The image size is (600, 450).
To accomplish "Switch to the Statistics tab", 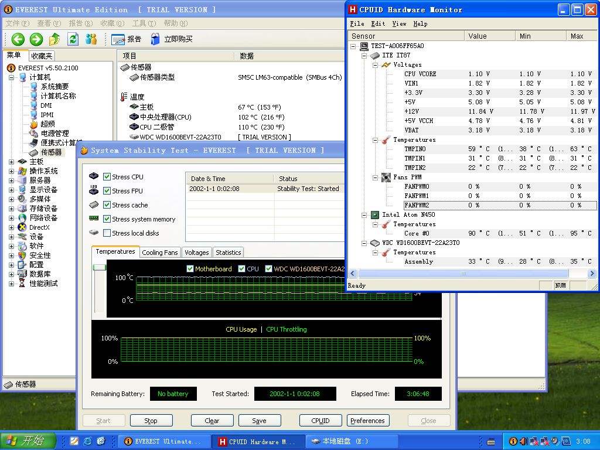I will [x=228, y=253].
